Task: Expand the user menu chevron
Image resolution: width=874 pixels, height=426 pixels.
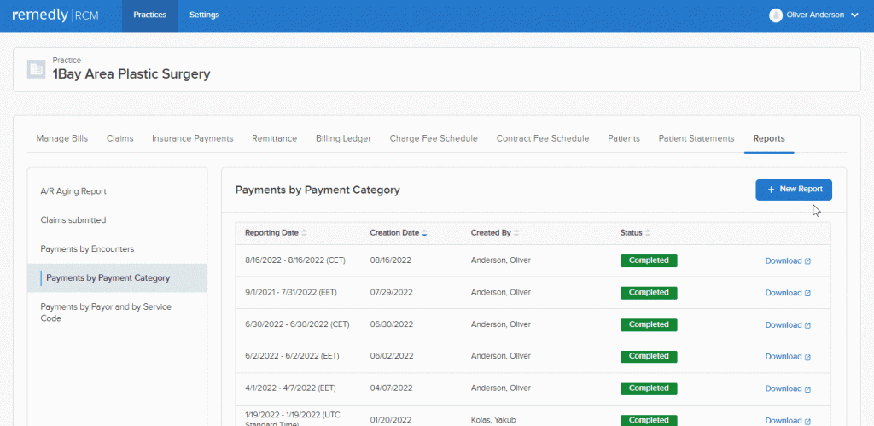Action: (x=854, y=15)
